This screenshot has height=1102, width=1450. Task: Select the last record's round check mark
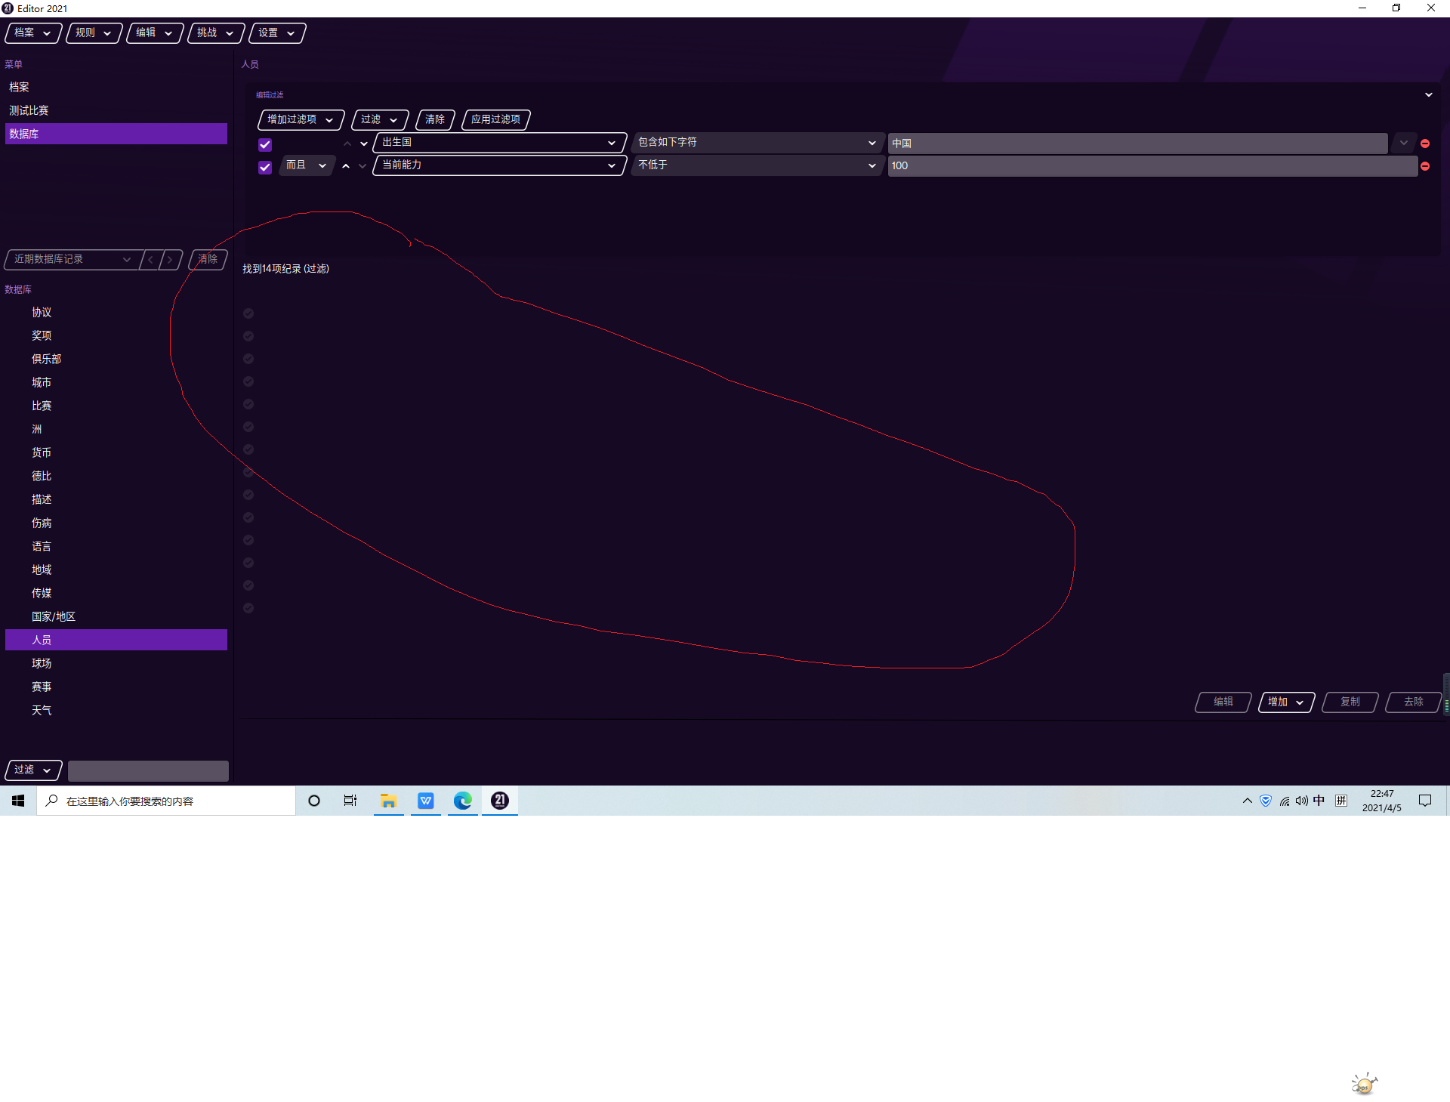tap(248, 608)
